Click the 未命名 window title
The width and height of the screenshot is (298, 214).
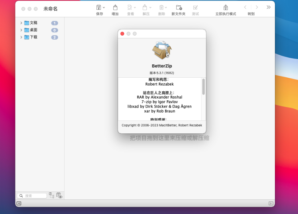coord(50,9)
